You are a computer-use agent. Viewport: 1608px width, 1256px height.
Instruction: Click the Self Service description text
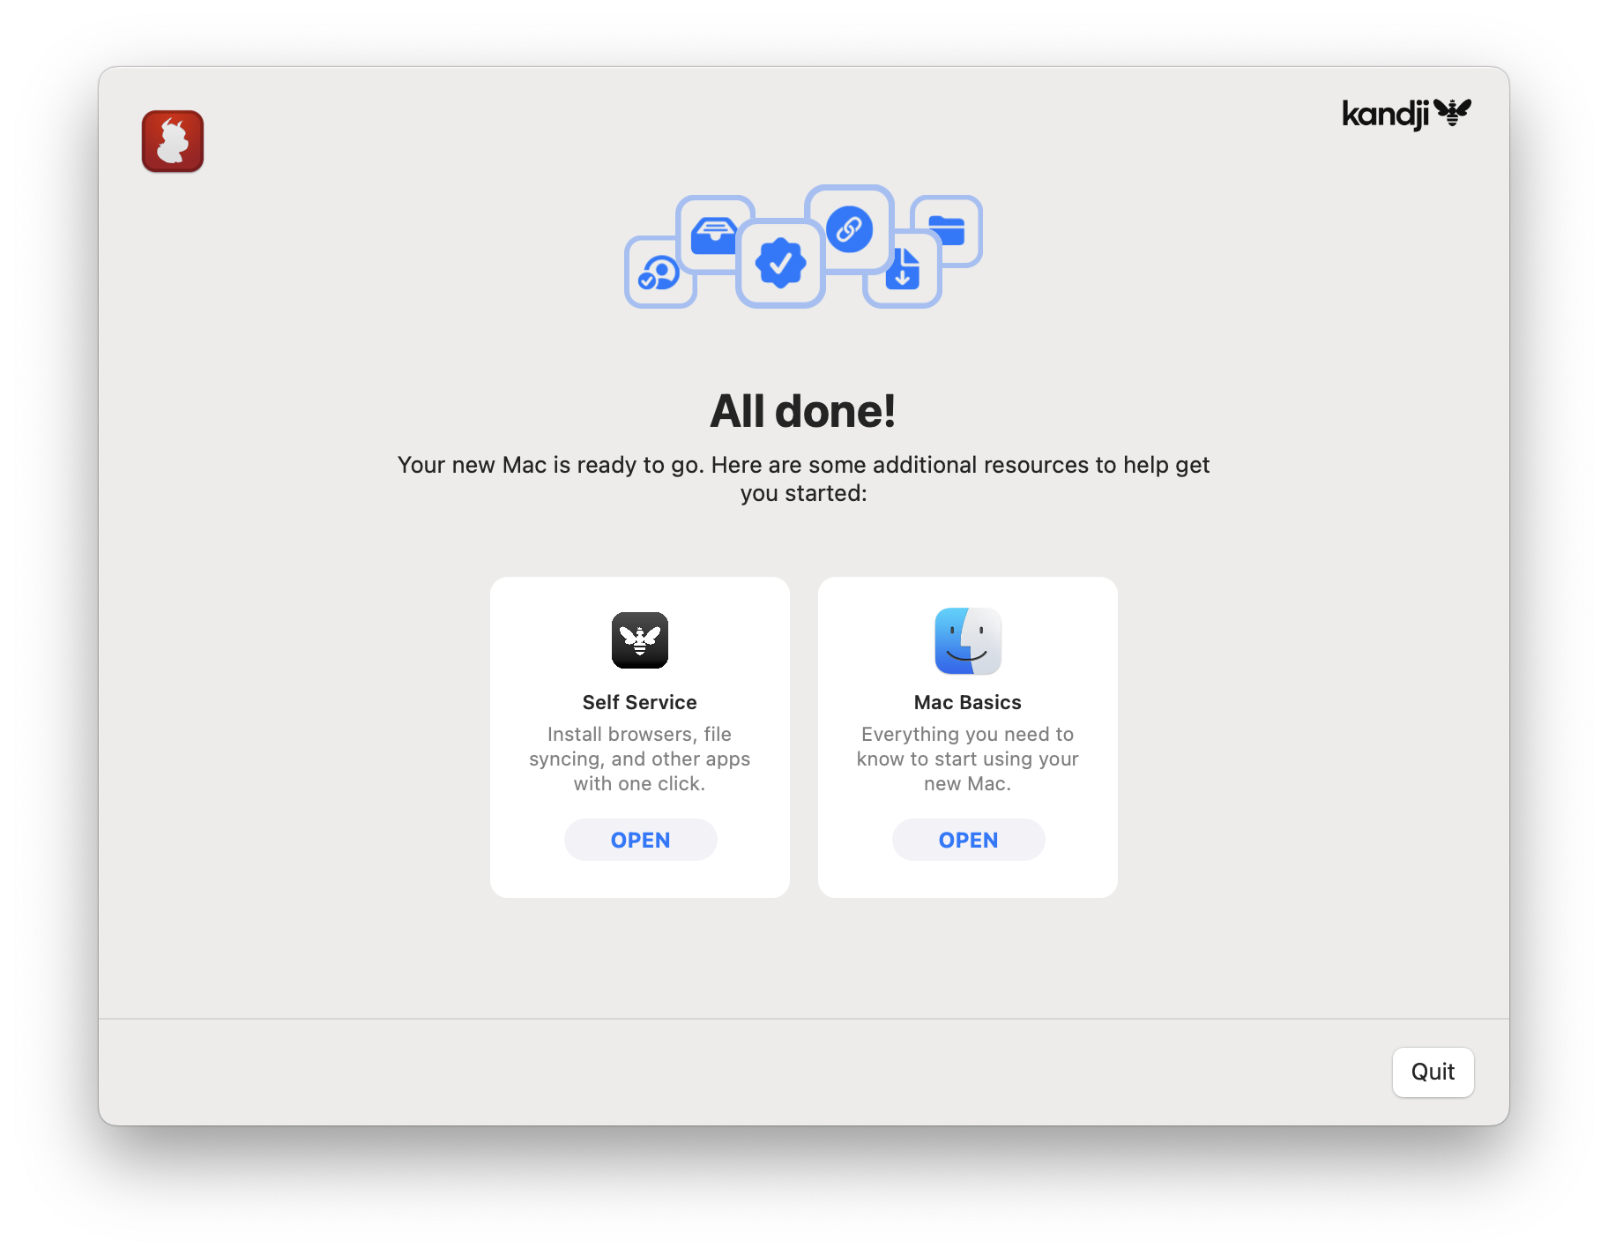[x=639, y=759]
